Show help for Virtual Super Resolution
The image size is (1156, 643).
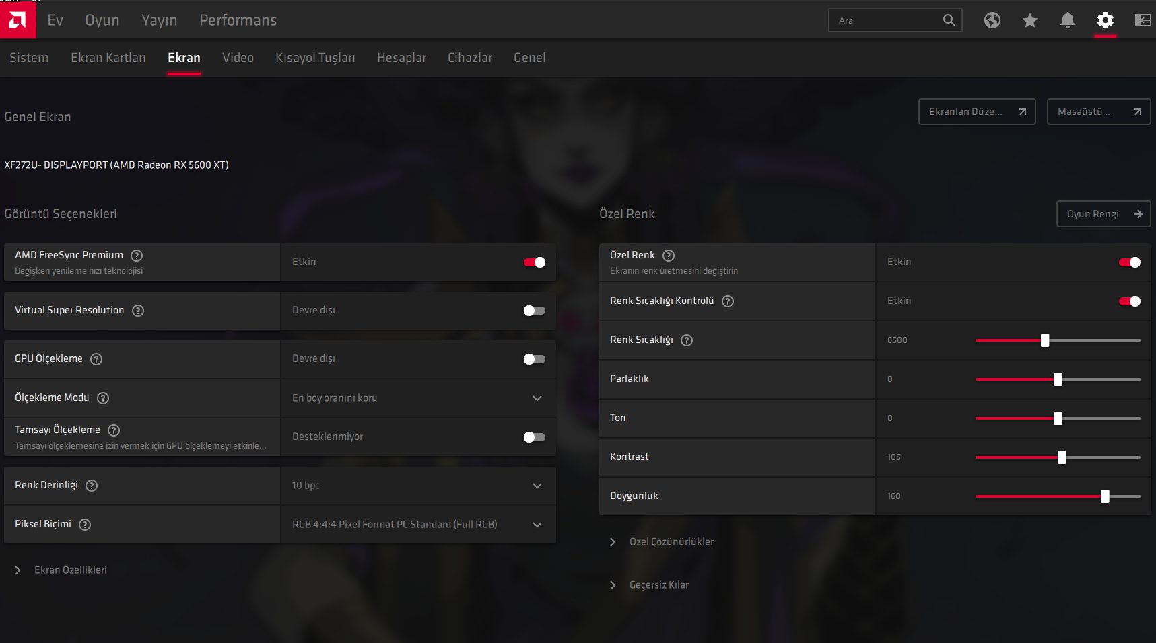tap(138, 311)
